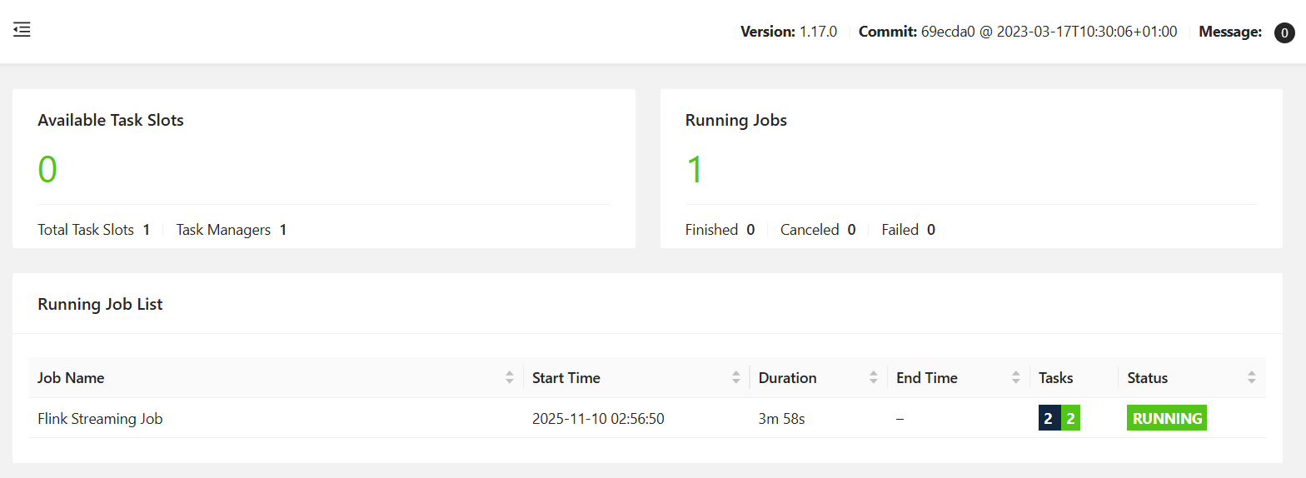Sort by Start Time column arrows
The height and width of the screenshot is (478, 1306).
pos(735,378)
